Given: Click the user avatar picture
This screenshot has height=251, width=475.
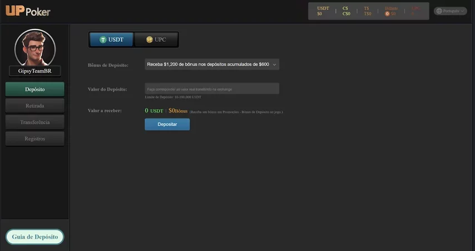Looking at the screenshot, I should pyautogui.click(x=35, y=47).
